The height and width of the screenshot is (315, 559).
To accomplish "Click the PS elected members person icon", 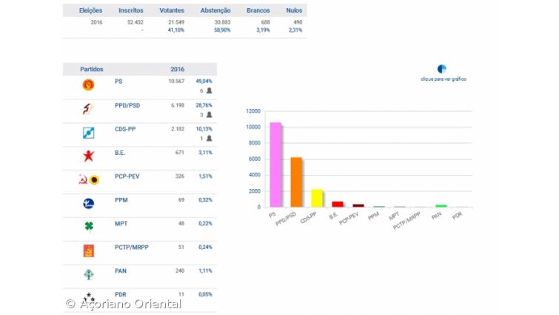I will [x=209, y=91].
